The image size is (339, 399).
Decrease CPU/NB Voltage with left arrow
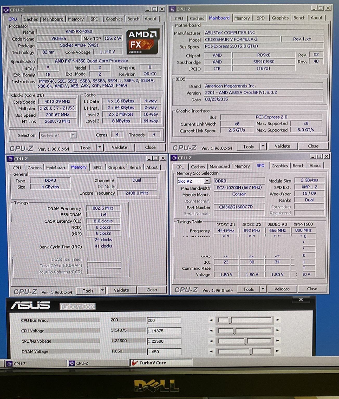click(211, 341)
